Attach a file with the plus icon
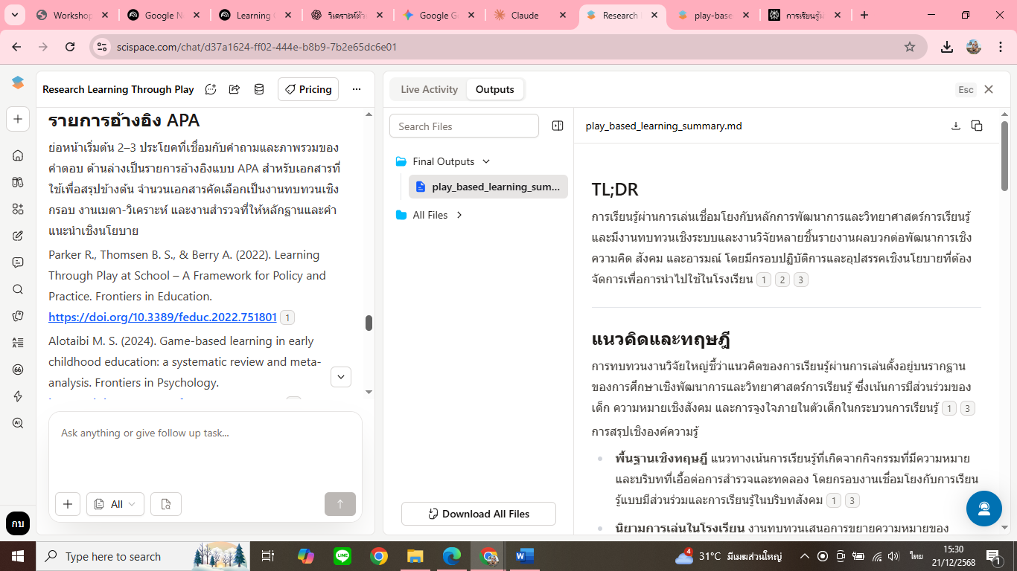 (68, 504)
